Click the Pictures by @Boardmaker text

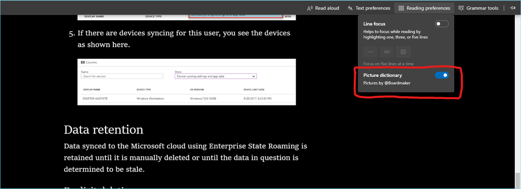387,83
